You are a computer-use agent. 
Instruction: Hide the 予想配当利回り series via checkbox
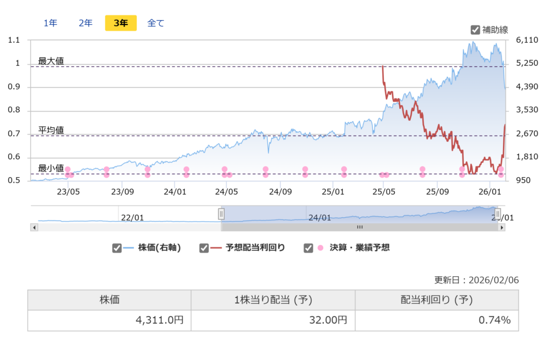(x=204, y=248)
